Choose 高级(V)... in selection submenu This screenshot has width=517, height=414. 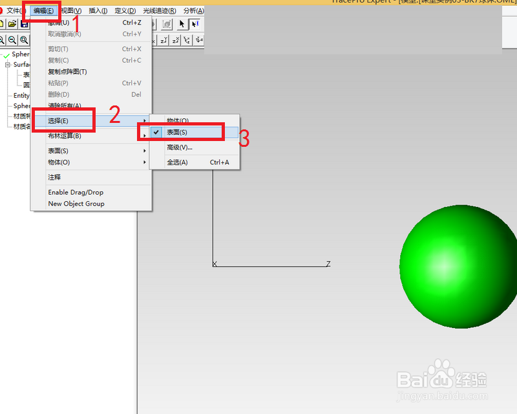point(195,147)
